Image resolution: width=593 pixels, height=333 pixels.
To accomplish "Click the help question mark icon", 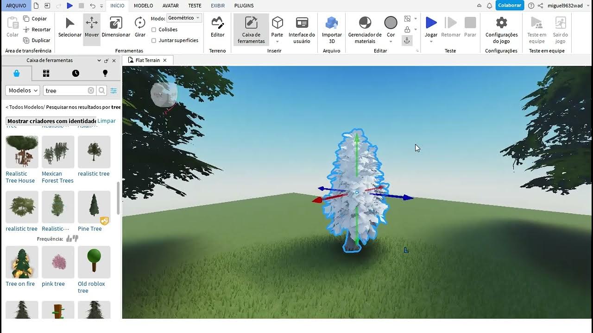I will [x=531, y=6].
